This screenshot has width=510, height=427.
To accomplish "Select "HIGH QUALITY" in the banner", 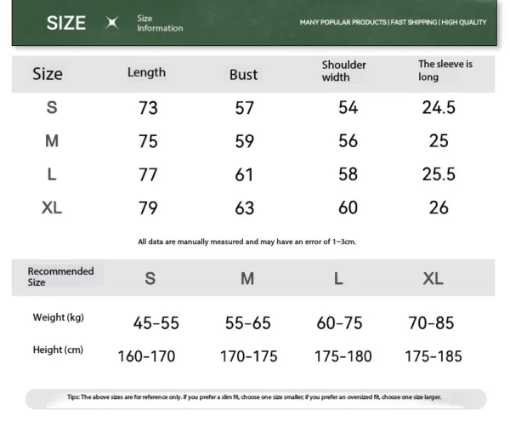I will point(464,21).
